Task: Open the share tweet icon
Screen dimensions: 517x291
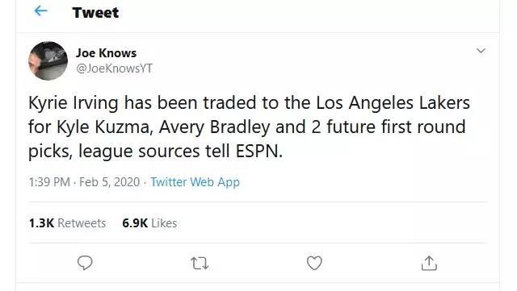Action: click(x=429, y=263)
